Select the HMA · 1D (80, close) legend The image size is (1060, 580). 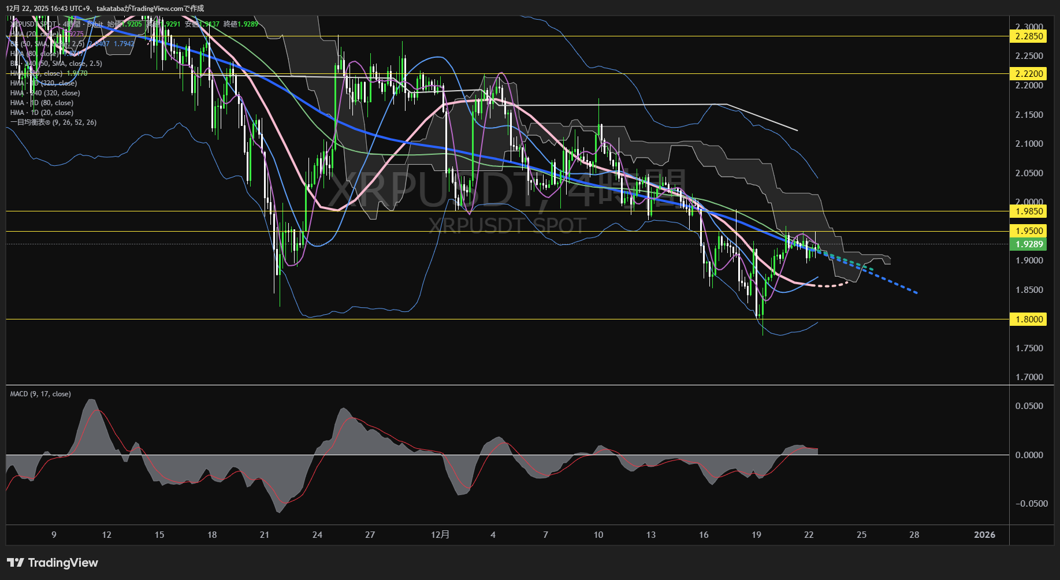pos(42,103)
